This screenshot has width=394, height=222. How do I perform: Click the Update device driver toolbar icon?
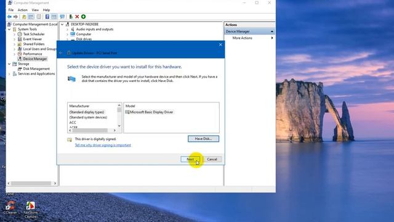pyautogui.click(x=71, y=17)
